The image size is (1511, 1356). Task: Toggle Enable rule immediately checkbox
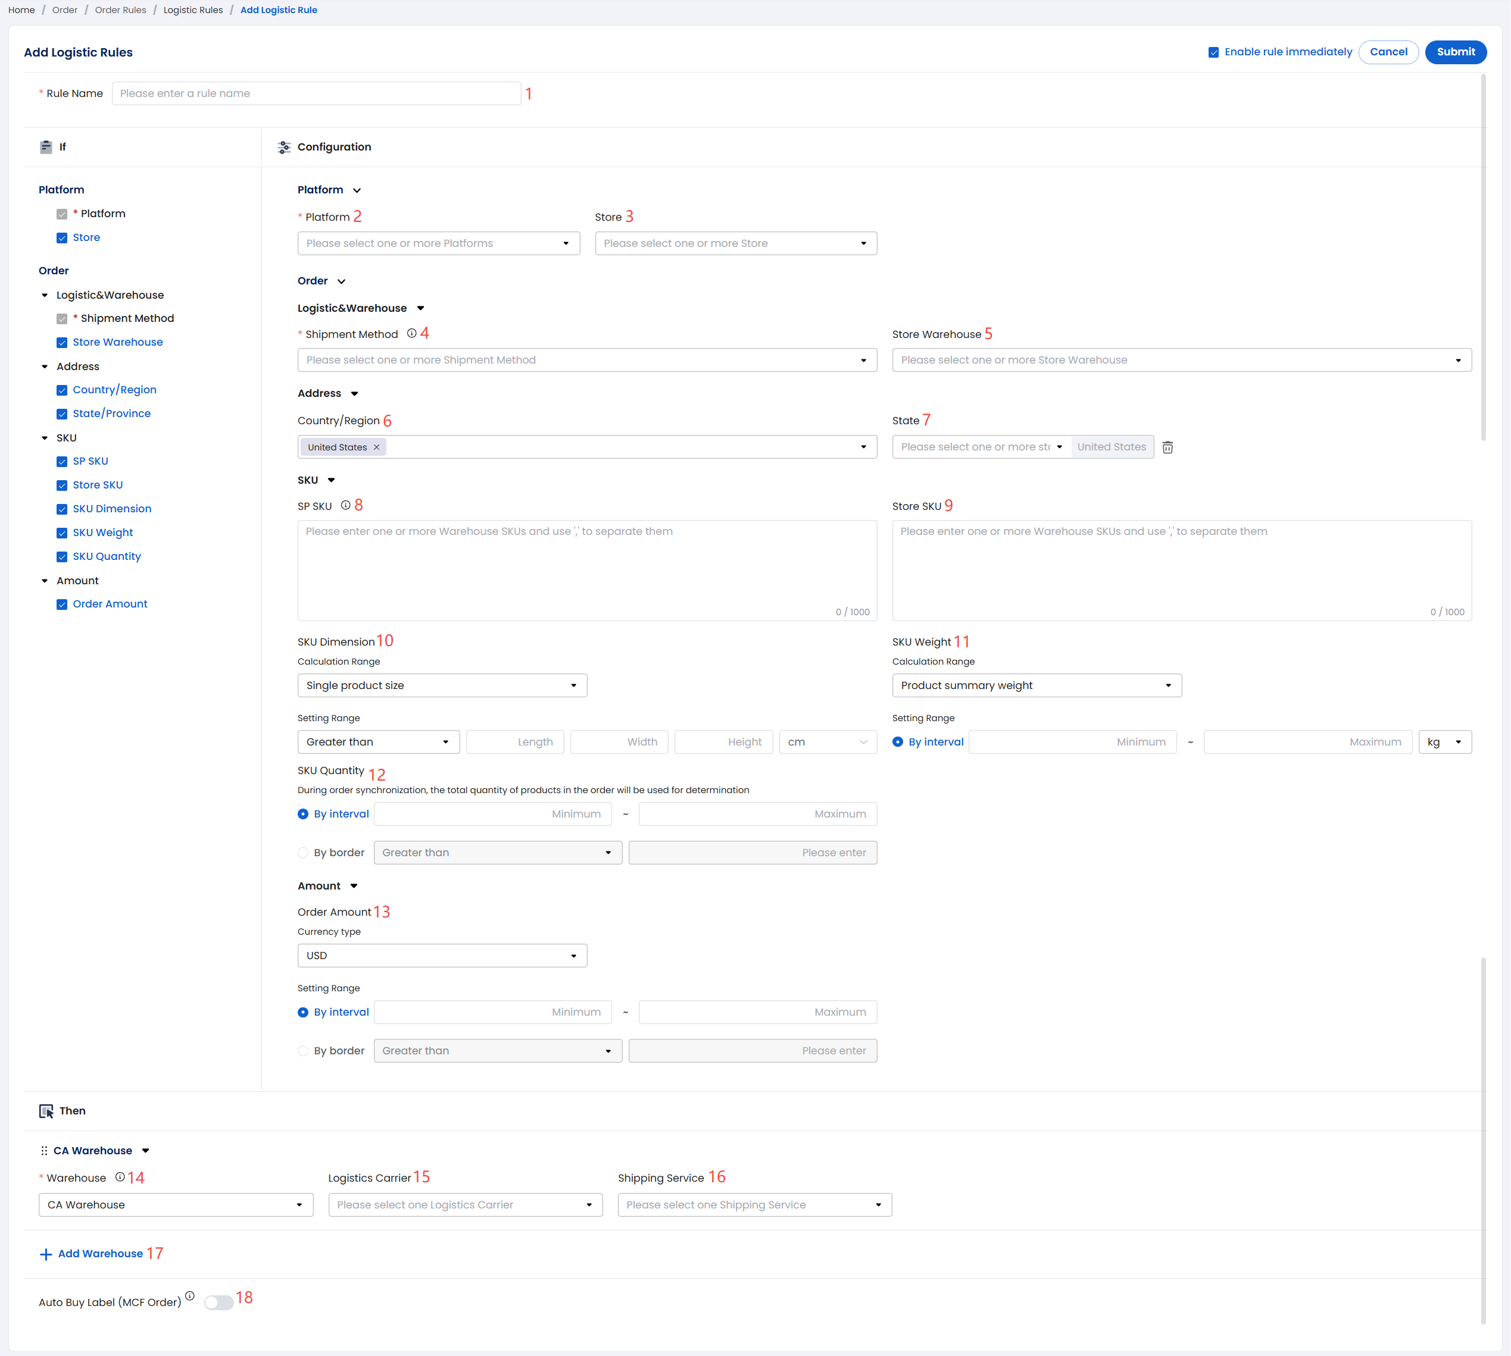pos(1213,52)
